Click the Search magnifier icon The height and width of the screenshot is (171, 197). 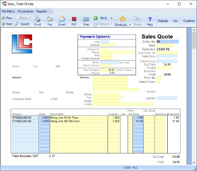17,24
